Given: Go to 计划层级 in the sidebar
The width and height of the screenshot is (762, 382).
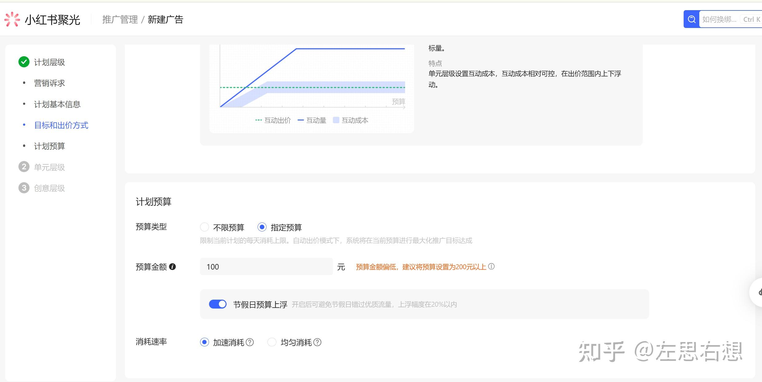Looking at the screenshot, I should click(x=49, y=62).
